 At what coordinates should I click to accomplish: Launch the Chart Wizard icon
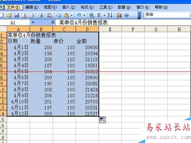coord(119,15)
